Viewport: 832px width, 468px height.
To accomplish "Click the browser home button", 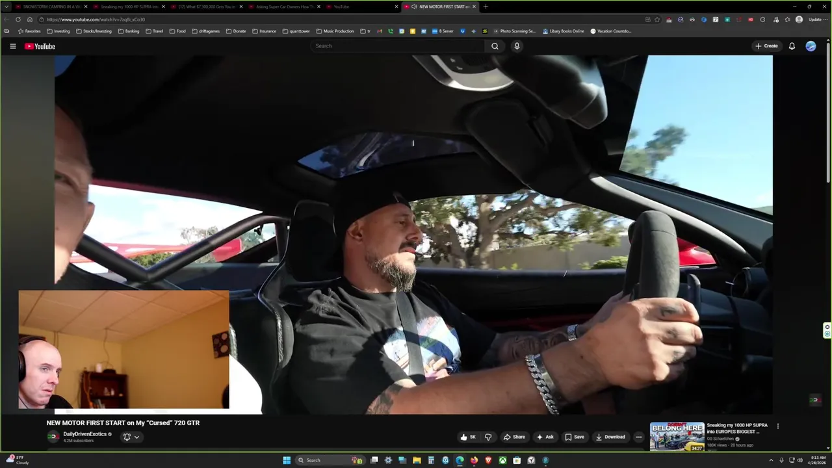I will (x=29, y=19).
